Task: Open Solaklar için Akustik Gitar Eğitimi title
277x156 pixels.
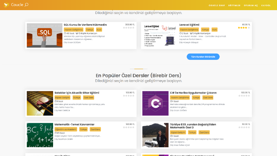Action: tap(77, 93)
